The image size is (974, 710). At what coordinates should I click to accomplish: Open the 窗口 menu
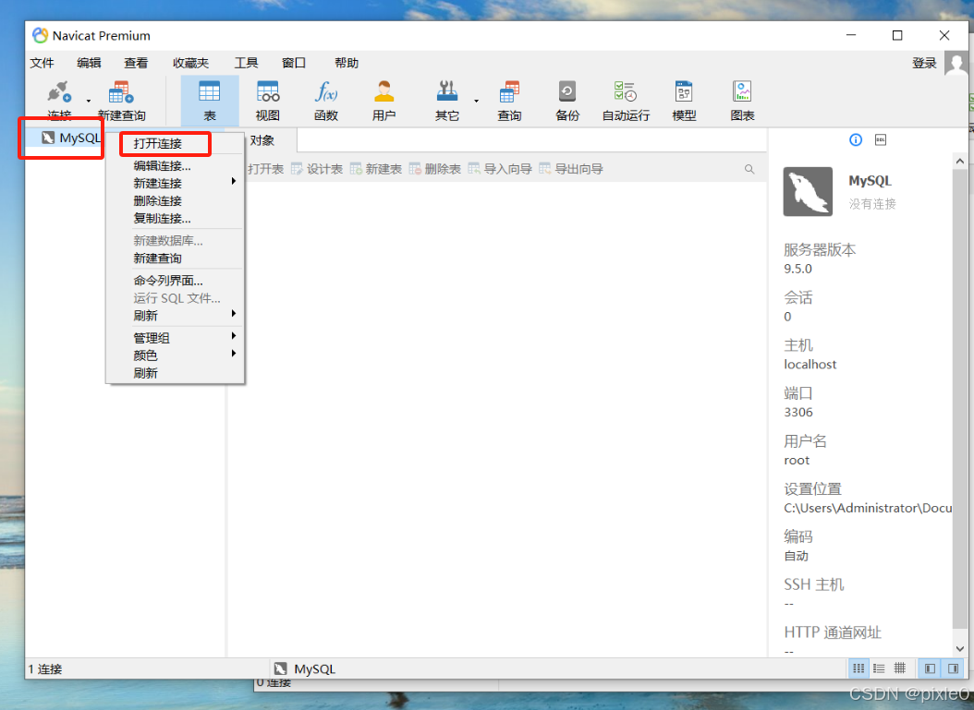(294, 64)
